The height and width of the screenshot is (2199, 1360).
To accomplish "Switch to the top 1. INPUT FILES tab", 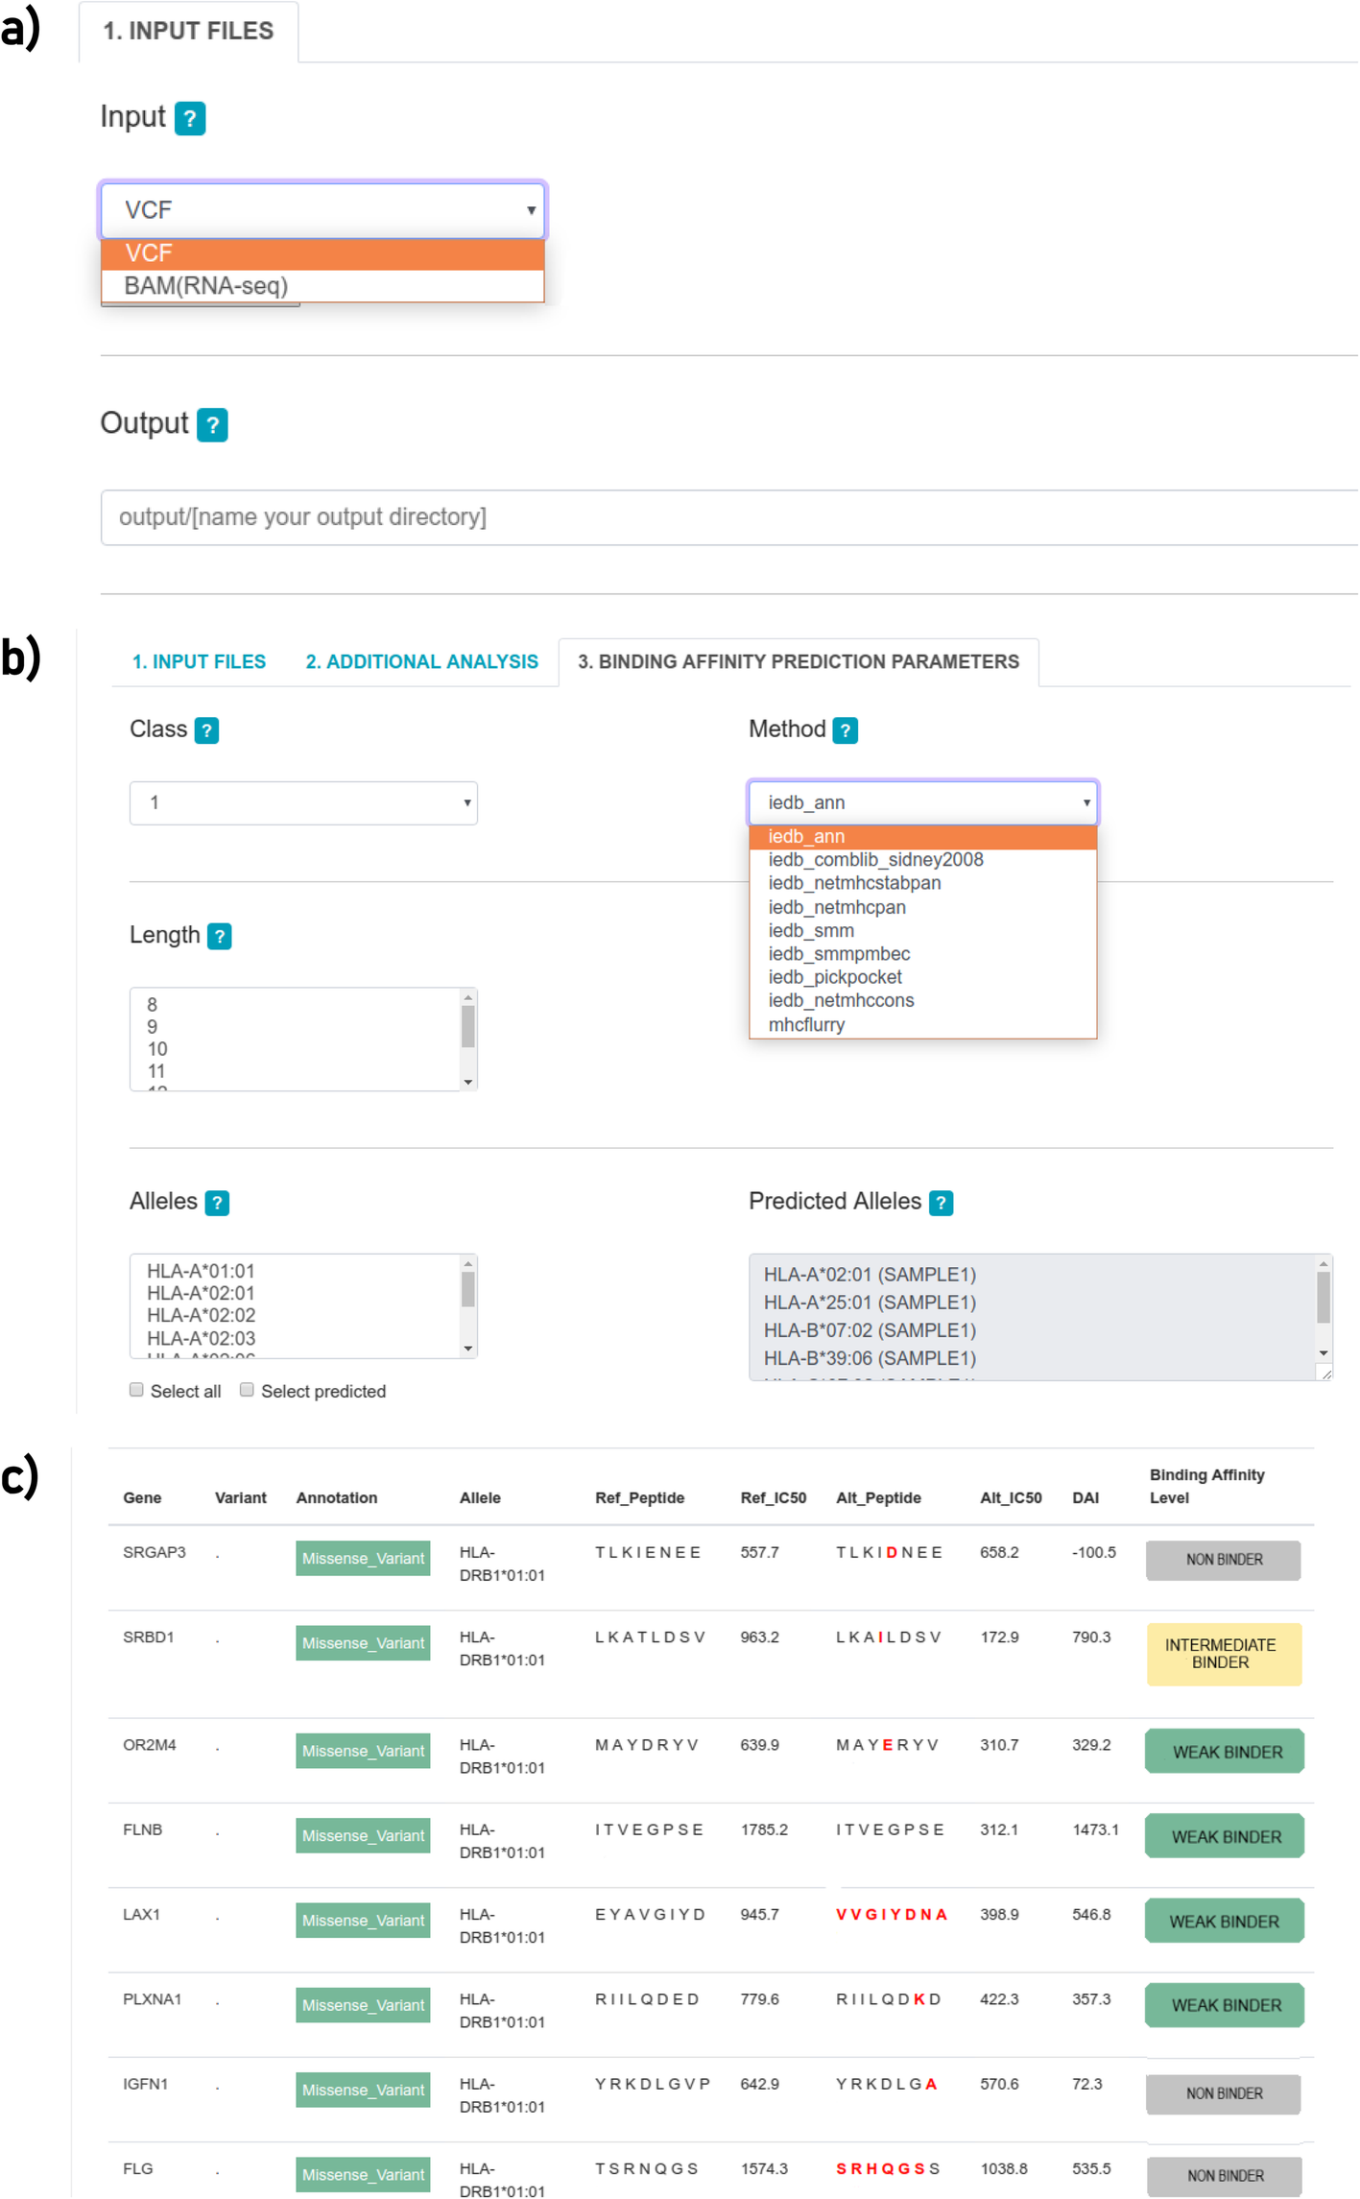I will point(188,31).
